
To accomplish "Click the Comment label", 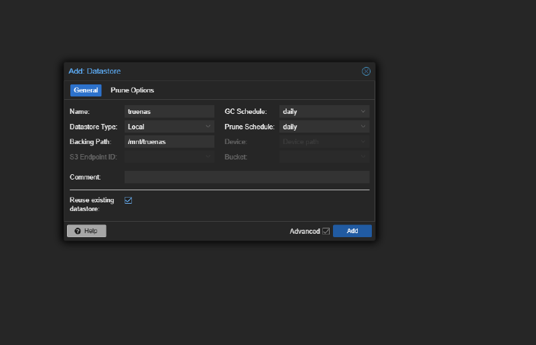I will click(85, 177).
